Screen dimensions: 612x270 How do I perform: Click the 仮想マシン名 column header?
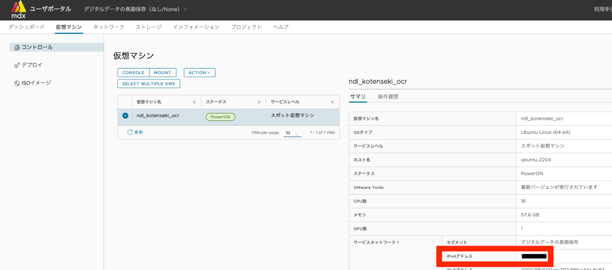[x=149, y=102]
